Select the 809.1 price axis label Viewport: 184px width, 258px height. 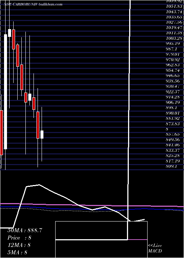click(172, 167)
